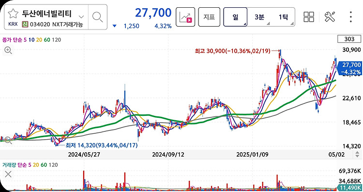Zoom in using the upper magnifier icon

point(8,50)
